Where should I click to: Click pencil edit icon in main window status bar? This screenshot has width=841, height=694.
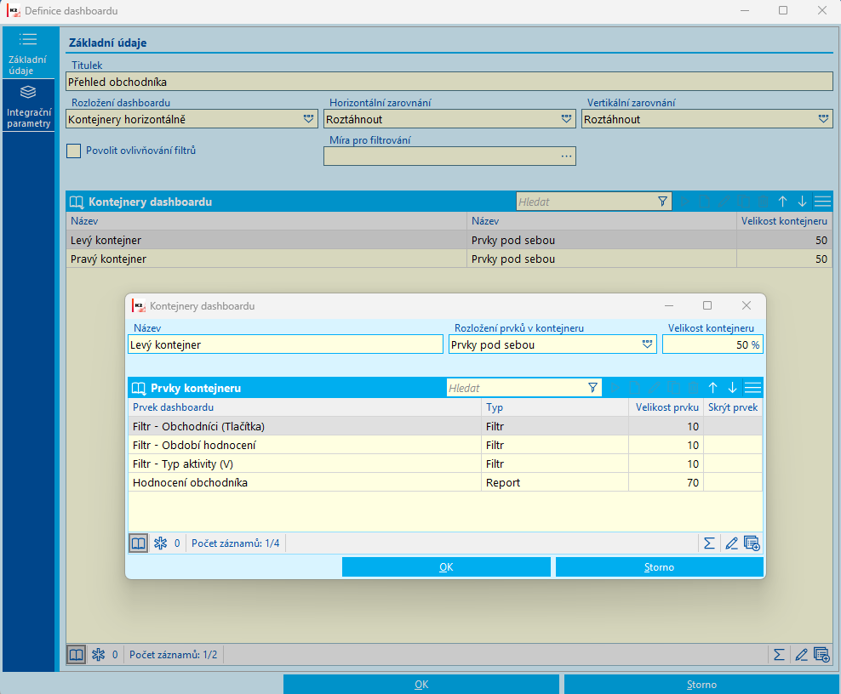(801, 654)
